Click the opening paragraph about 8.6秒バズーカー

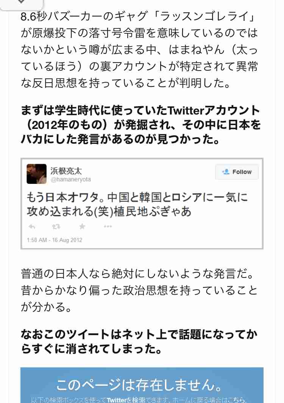pos(139,49)
